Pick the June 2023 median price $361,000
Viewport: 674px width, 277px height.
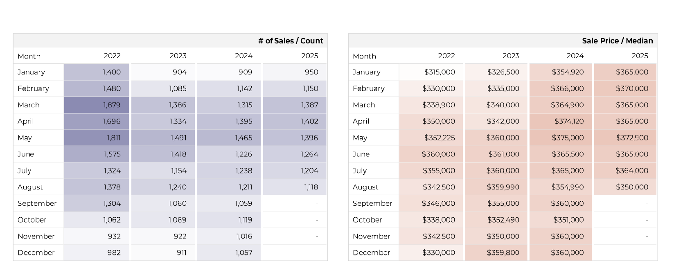(496, 154)
